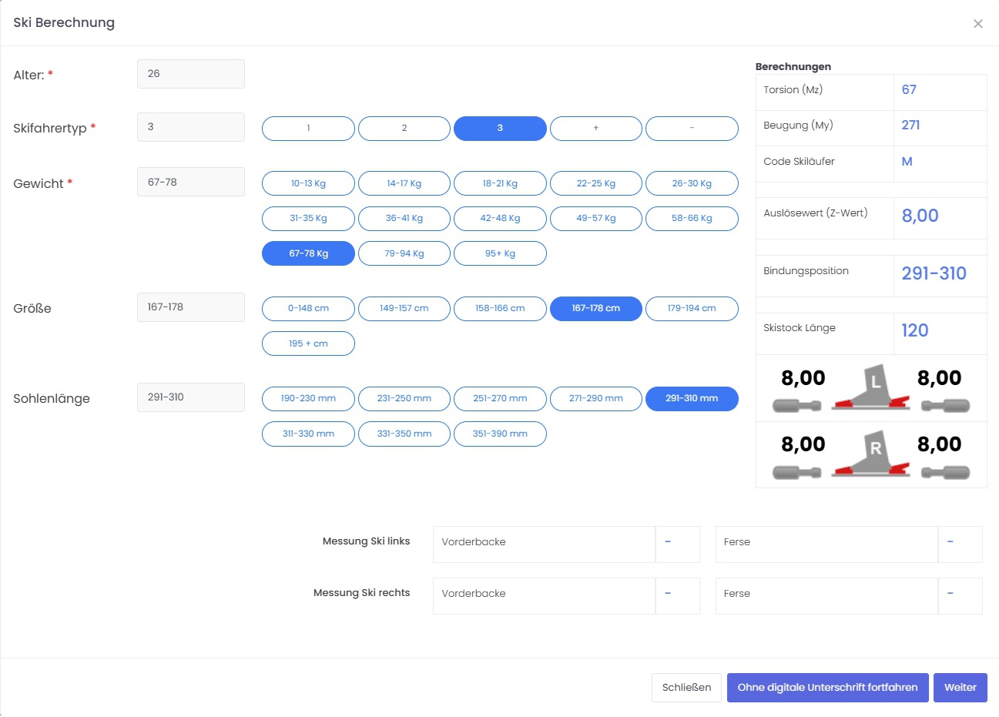This screenshot has width=999, height=717.
Task: Select sole length 311-330 mm
Action: 308,434
